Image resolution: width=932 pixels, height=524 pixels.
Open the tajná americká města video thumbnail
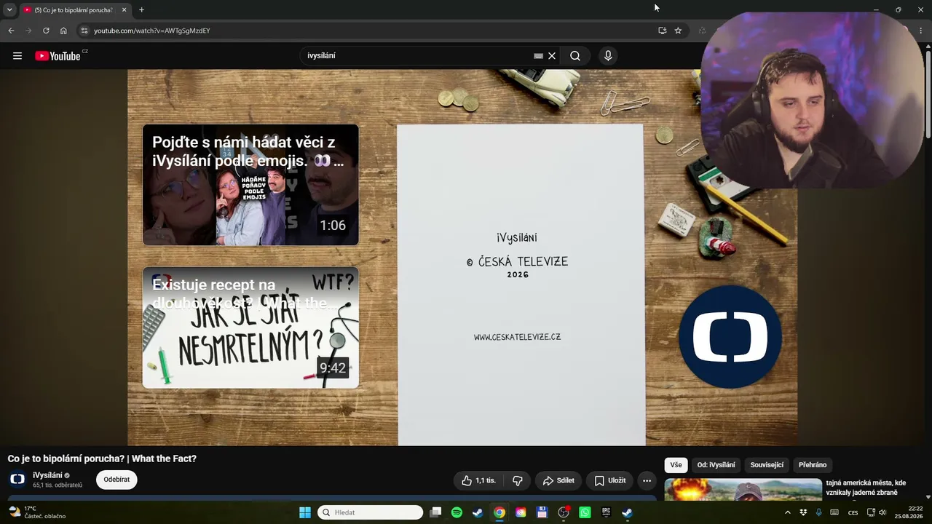pos(743,489)
